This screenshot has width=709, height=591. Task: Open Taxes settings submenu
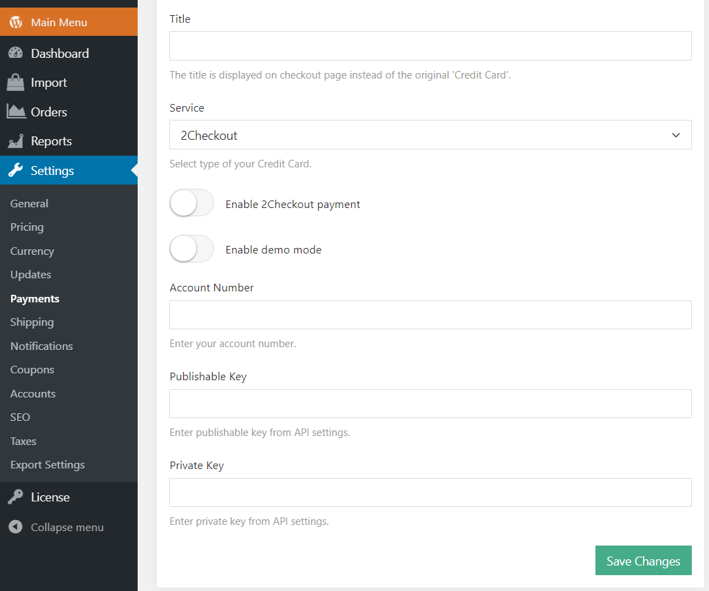(x=23, y=442)
